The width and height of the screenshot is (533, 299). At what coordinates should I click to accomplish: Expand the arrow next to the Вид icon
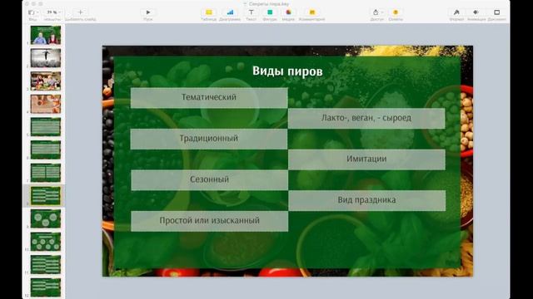[37, 12]
